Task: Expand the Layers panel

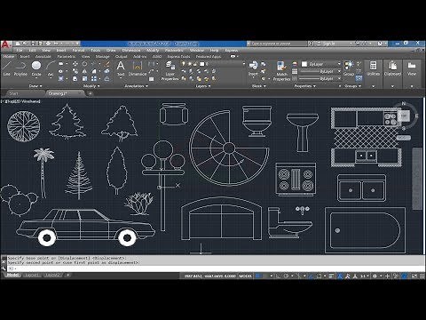Action: [x=202, y=86]
